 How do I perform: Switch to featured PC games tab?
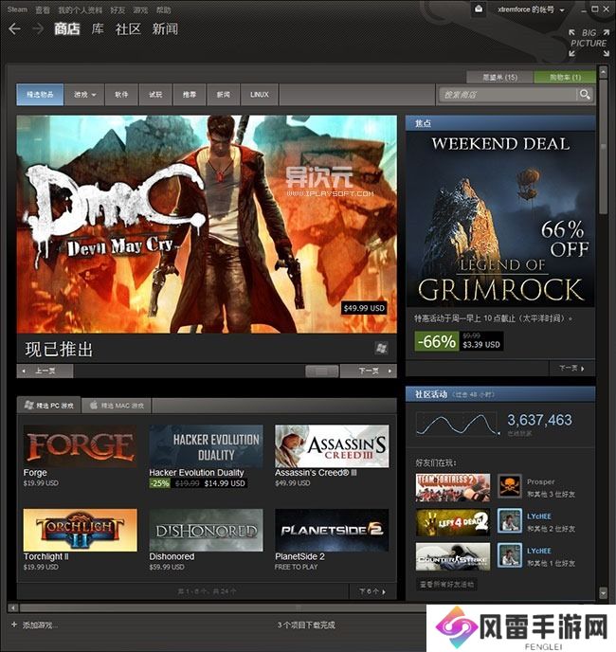click(x=48, y=406)
